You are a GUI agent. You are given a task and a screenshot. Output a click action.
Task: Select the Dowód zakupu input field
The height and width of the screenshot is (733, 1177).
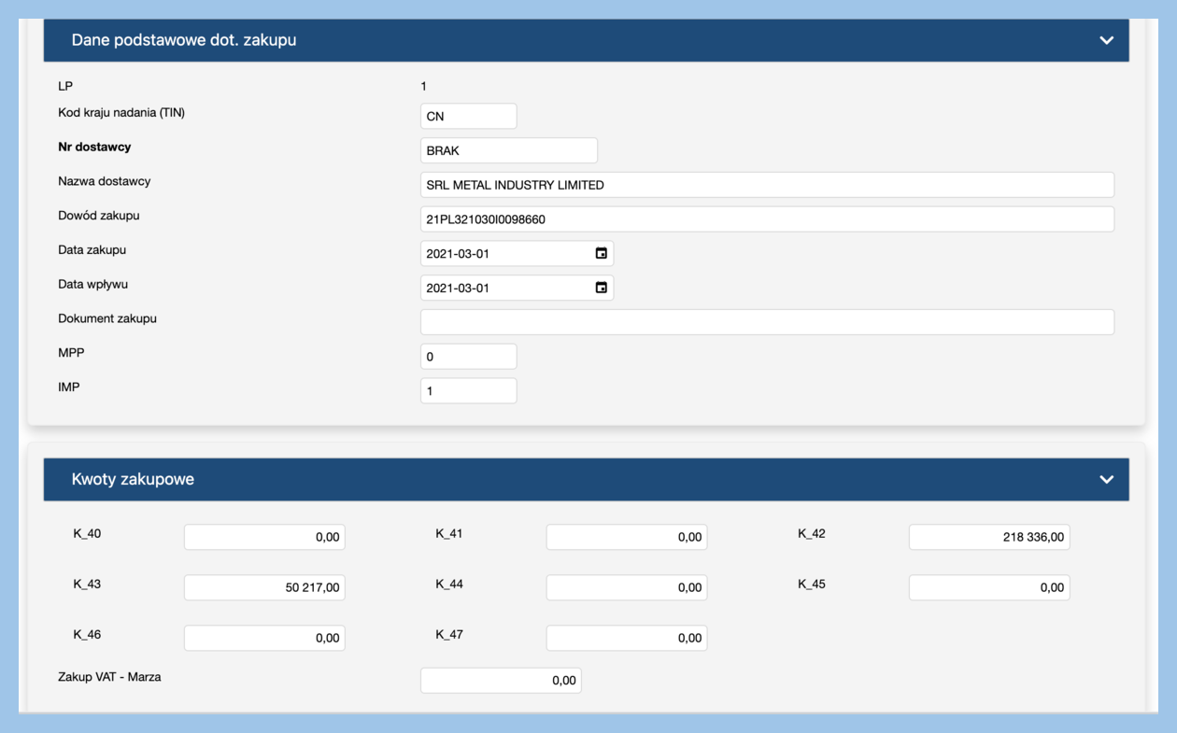[766, 219]
